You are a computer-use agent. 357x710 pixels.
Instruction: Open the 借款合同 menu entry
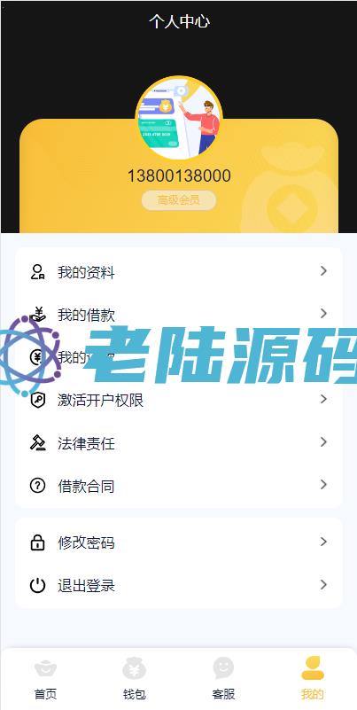179,486
